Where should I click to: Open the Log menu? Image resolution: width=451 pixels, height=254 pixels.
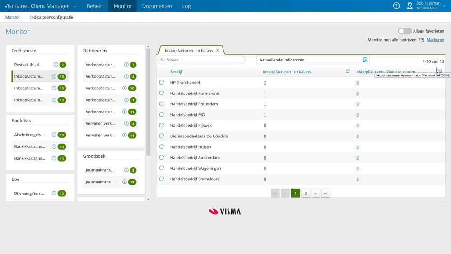[x=186, y=6]
